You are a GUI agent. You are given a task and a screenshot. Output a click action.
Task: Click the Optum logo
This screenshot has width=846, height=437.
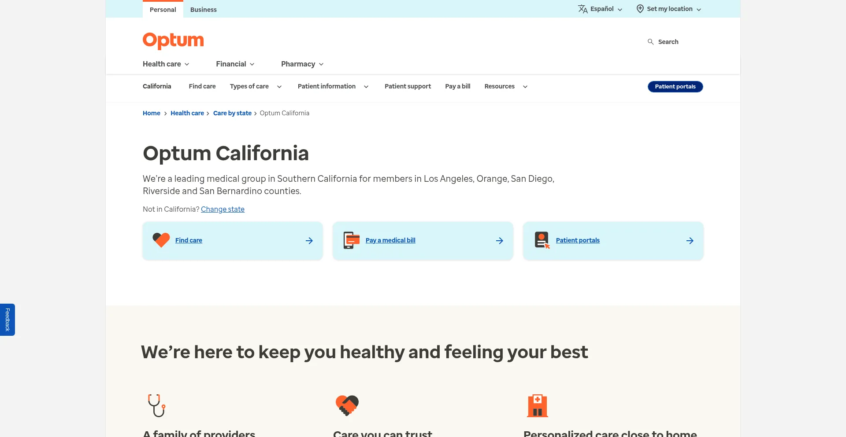173,40
